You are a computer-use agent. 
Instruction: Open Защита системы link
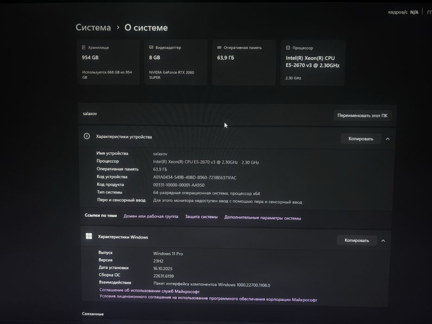(x=201, y=217)
